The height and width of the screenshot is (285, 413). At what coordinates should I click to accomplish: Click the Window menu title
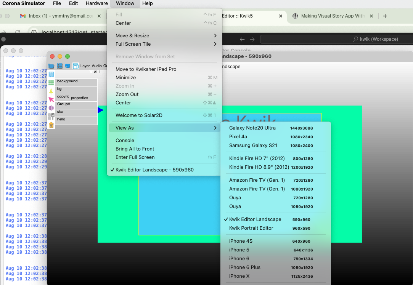(x=125, y=3)
